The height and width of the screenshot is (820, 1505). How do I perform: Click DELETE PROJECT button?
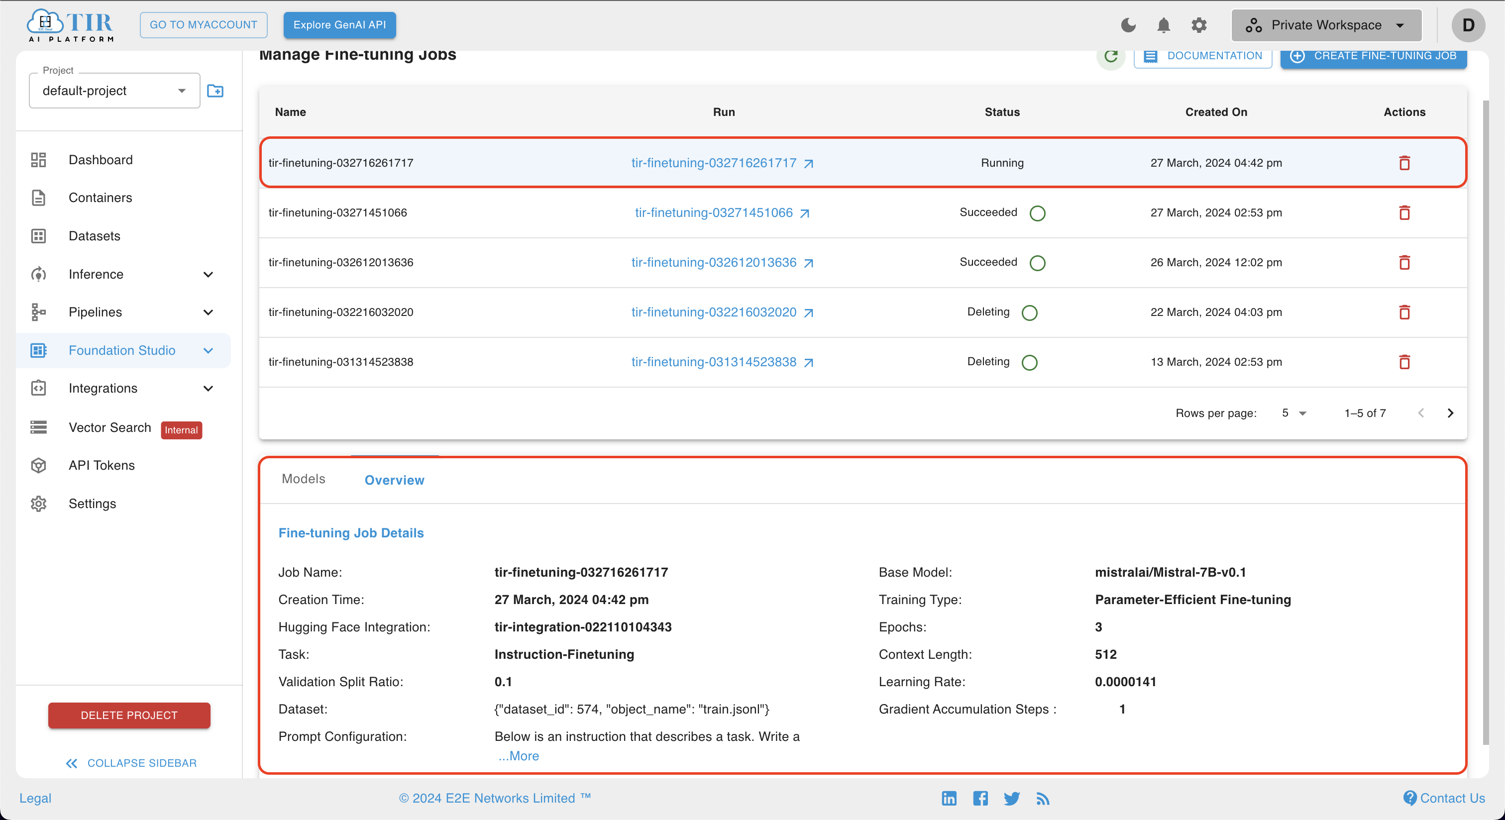tap(129, 716)
